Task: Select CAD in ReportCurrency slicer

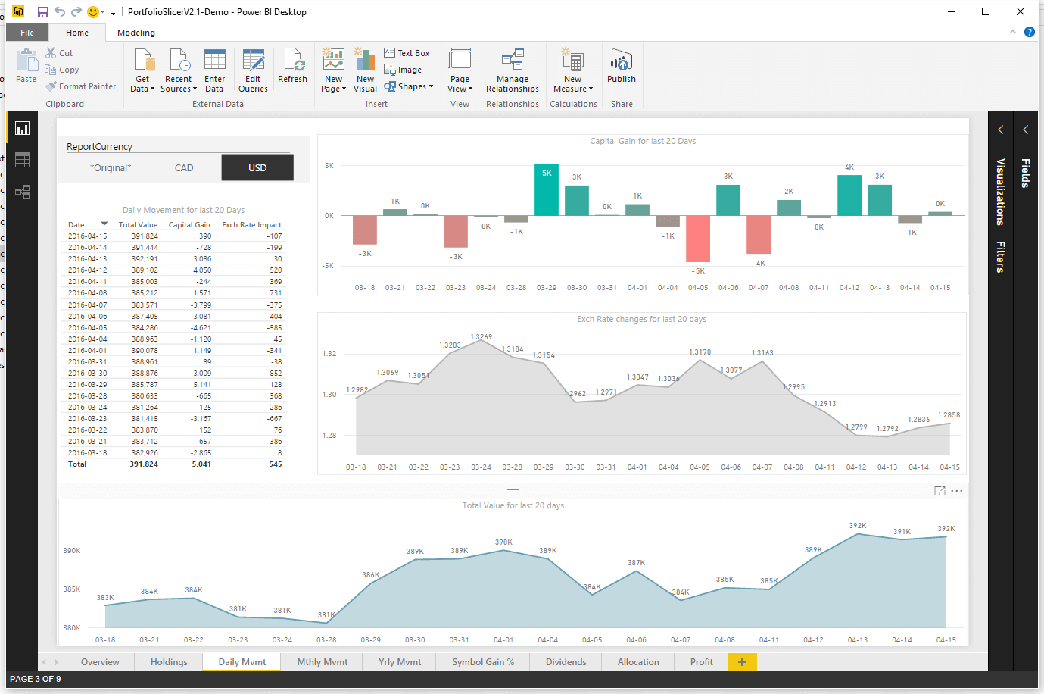Action: point(184,168)
